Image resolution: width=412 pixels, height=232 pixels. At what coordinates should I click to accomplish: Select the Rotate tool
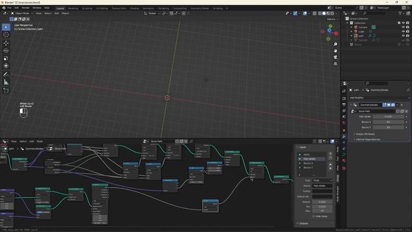click(x=6, y=50)
